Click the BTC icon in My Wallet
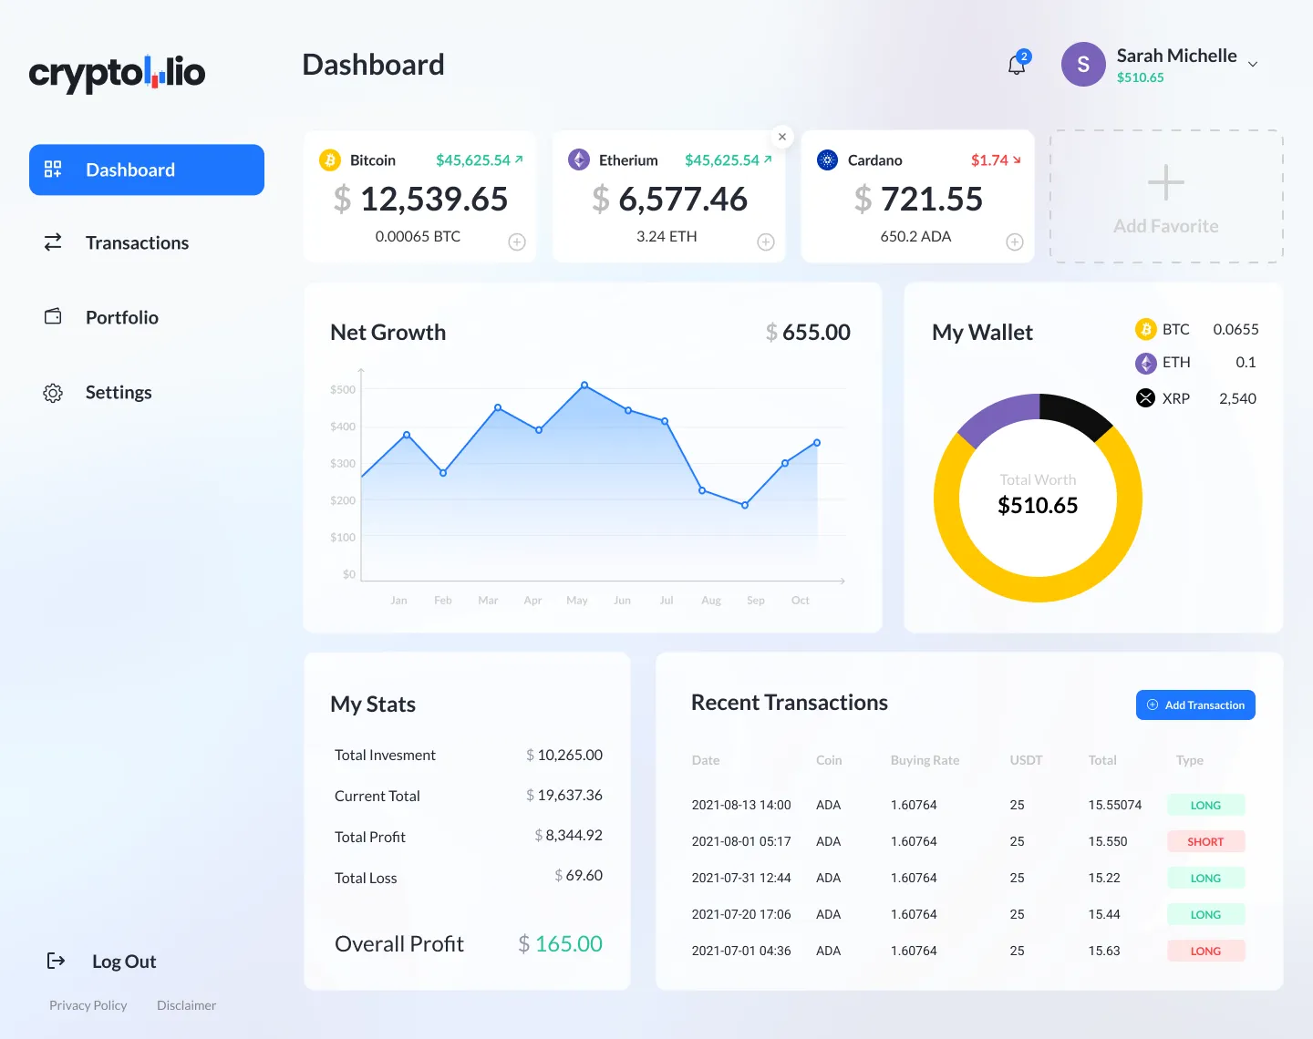Viewport: 1313px width, 1039px height. point(1145,329)
